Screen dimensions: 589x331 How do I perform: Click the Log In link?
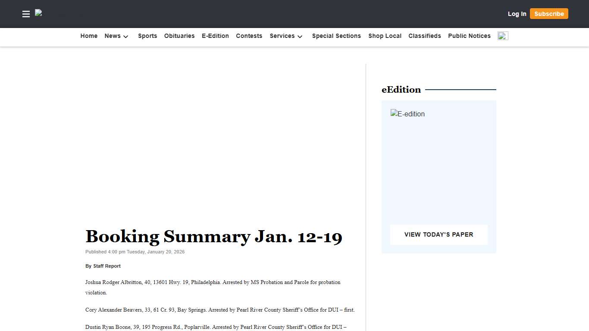click(x=517, y=14)
